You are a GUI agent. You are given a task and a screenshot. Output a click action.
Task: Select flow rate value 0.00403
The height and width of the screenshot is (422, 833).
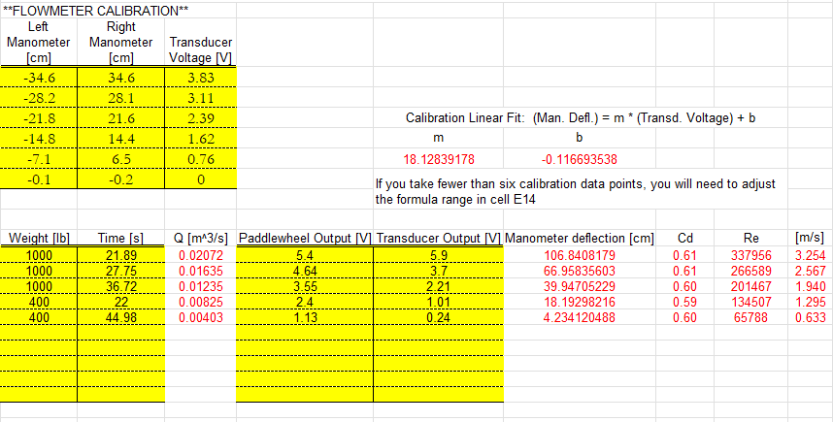201,317
